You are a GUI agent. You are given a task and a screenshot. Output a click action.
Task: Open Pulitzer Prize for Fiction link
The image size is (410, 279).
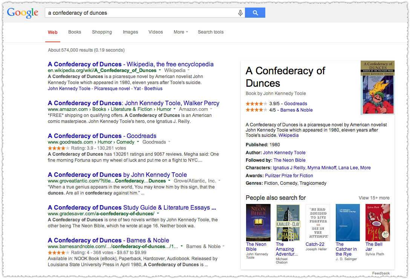[x=289, y=176]
